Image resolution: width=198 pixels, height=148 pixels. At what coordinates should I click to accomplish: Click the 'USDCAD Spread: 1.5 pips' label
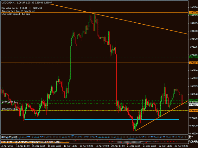click(16, 14)
